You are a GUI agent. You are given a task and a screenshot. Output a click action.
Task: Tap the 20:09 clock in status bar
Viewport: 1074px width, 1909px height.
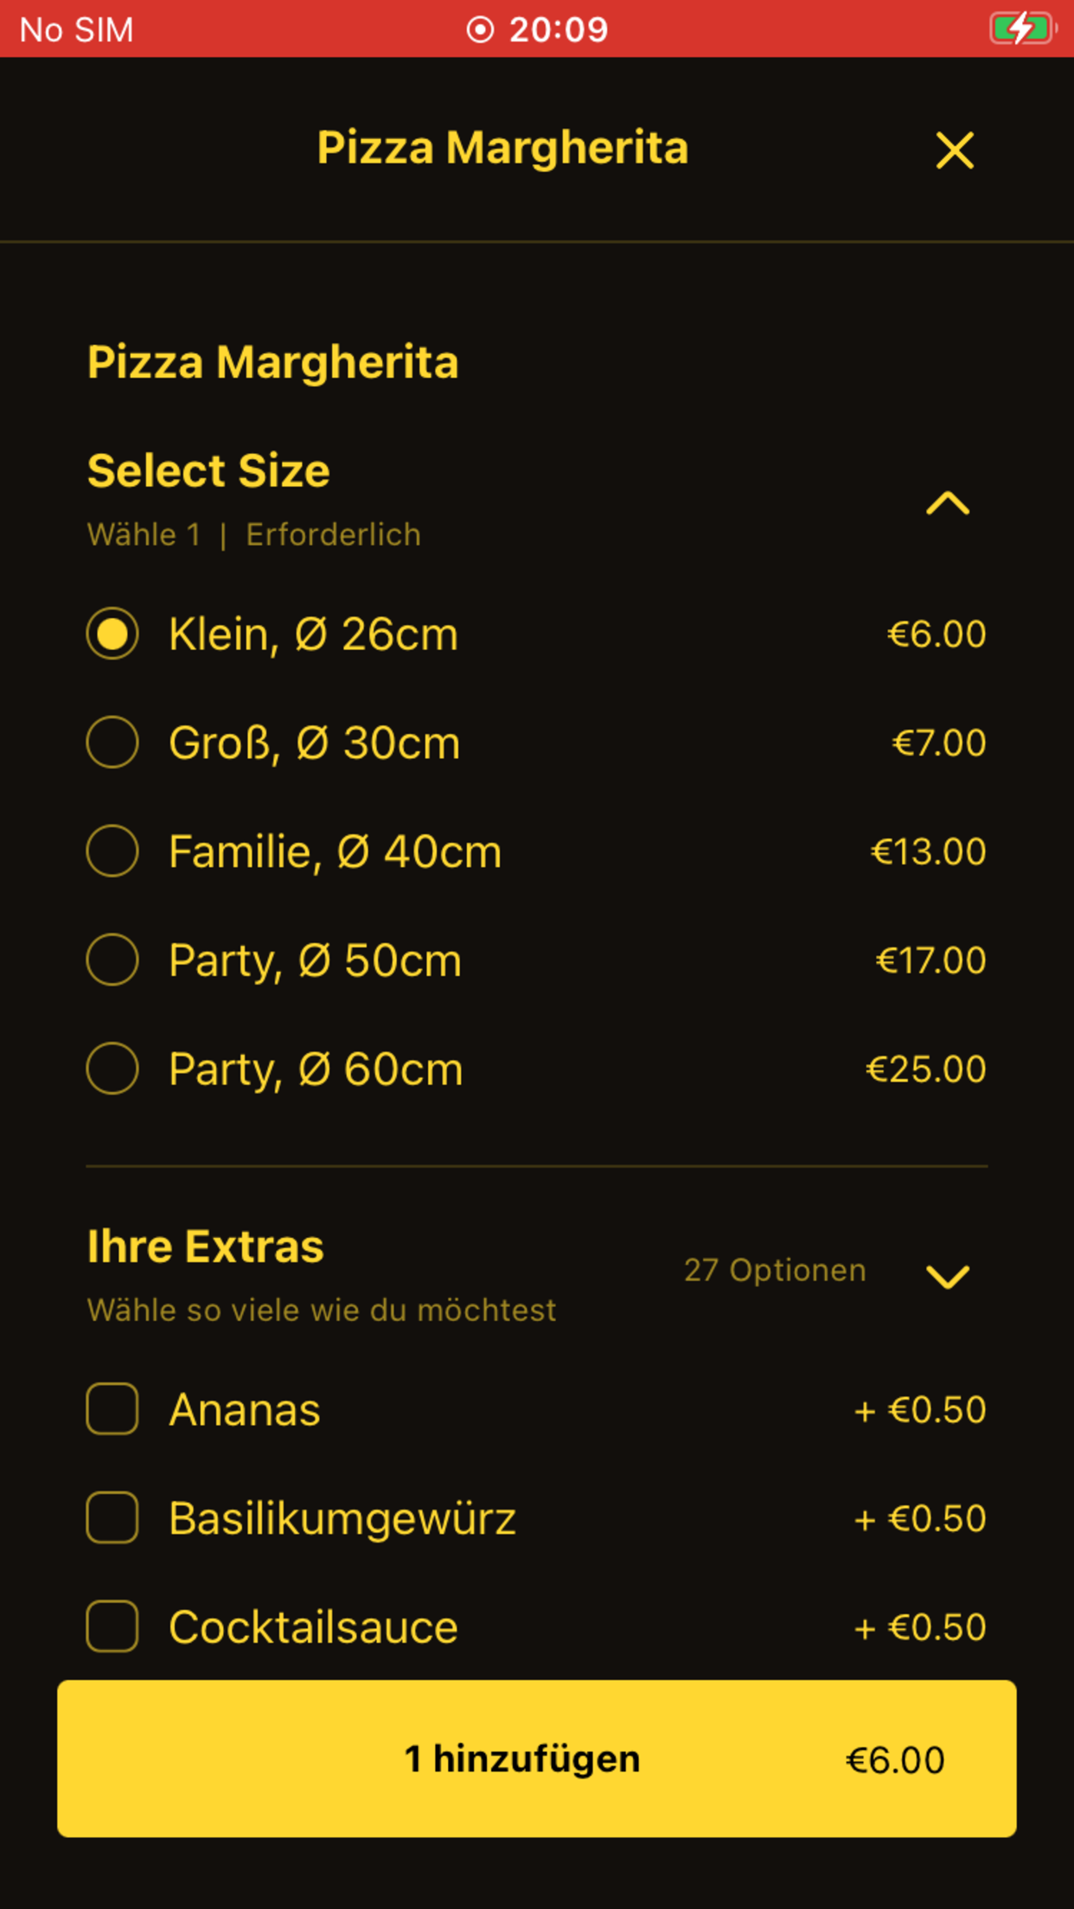[x=559, y=29]
